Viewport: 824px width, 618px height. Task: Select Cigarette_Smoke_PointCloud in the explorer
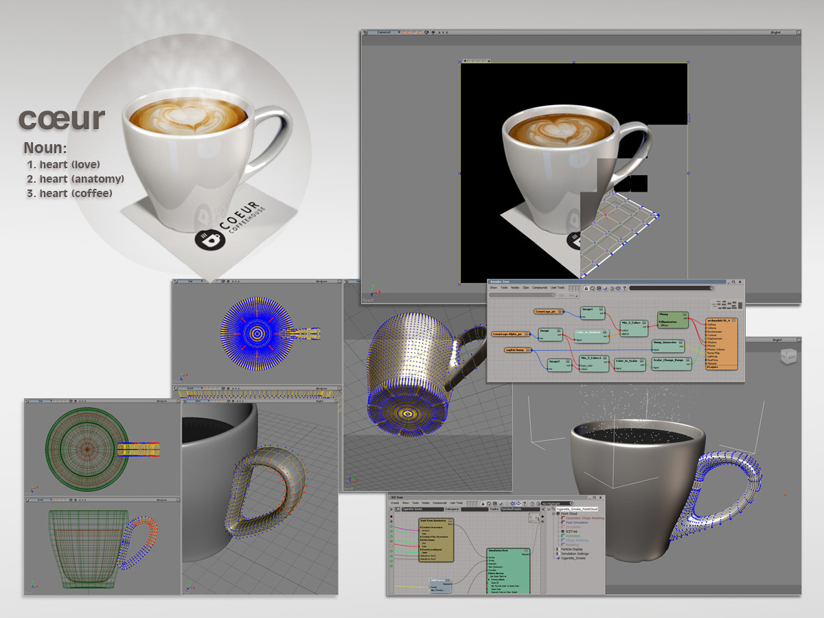pyautogui.click(x=577, y=509)
